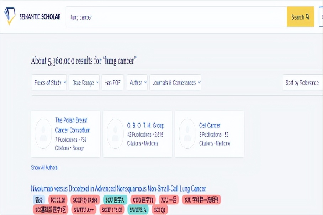
Task: Click the SCIF(5) 83.666 tag
Action: [85, 200]
